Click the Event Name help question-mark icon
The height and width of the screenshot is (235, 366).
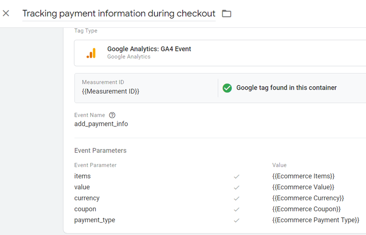click(112, 115)
